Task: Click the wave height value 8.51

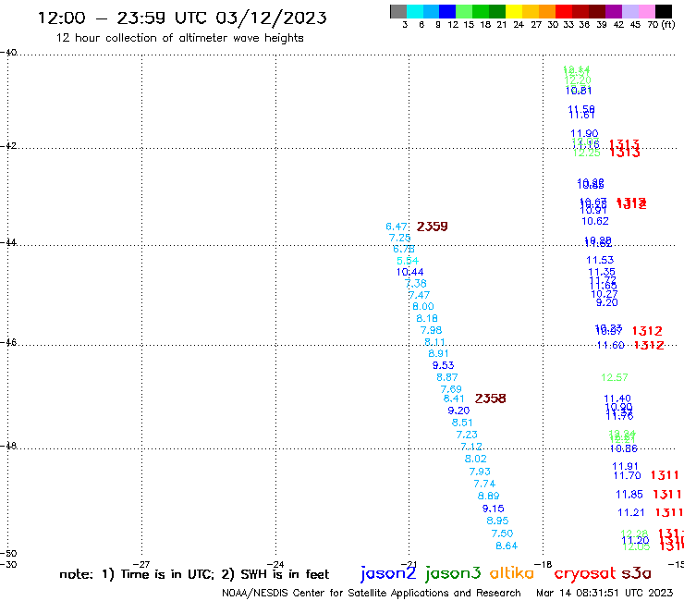Action: pos(462,423)
